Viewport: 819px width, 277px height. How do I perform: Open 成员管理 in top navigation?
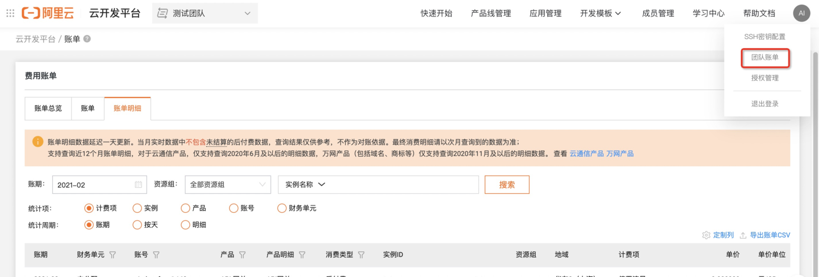pos(658,13)
